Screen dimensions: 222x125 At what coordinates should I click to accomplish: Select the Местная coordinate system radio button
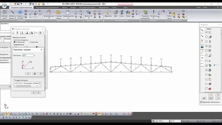[x=30, y=42]
